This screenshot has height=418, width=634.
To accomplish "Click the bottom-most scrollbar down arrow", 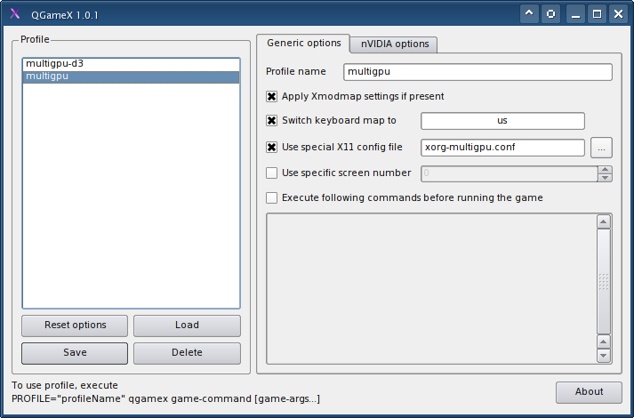I will click(x=604, y=356).
